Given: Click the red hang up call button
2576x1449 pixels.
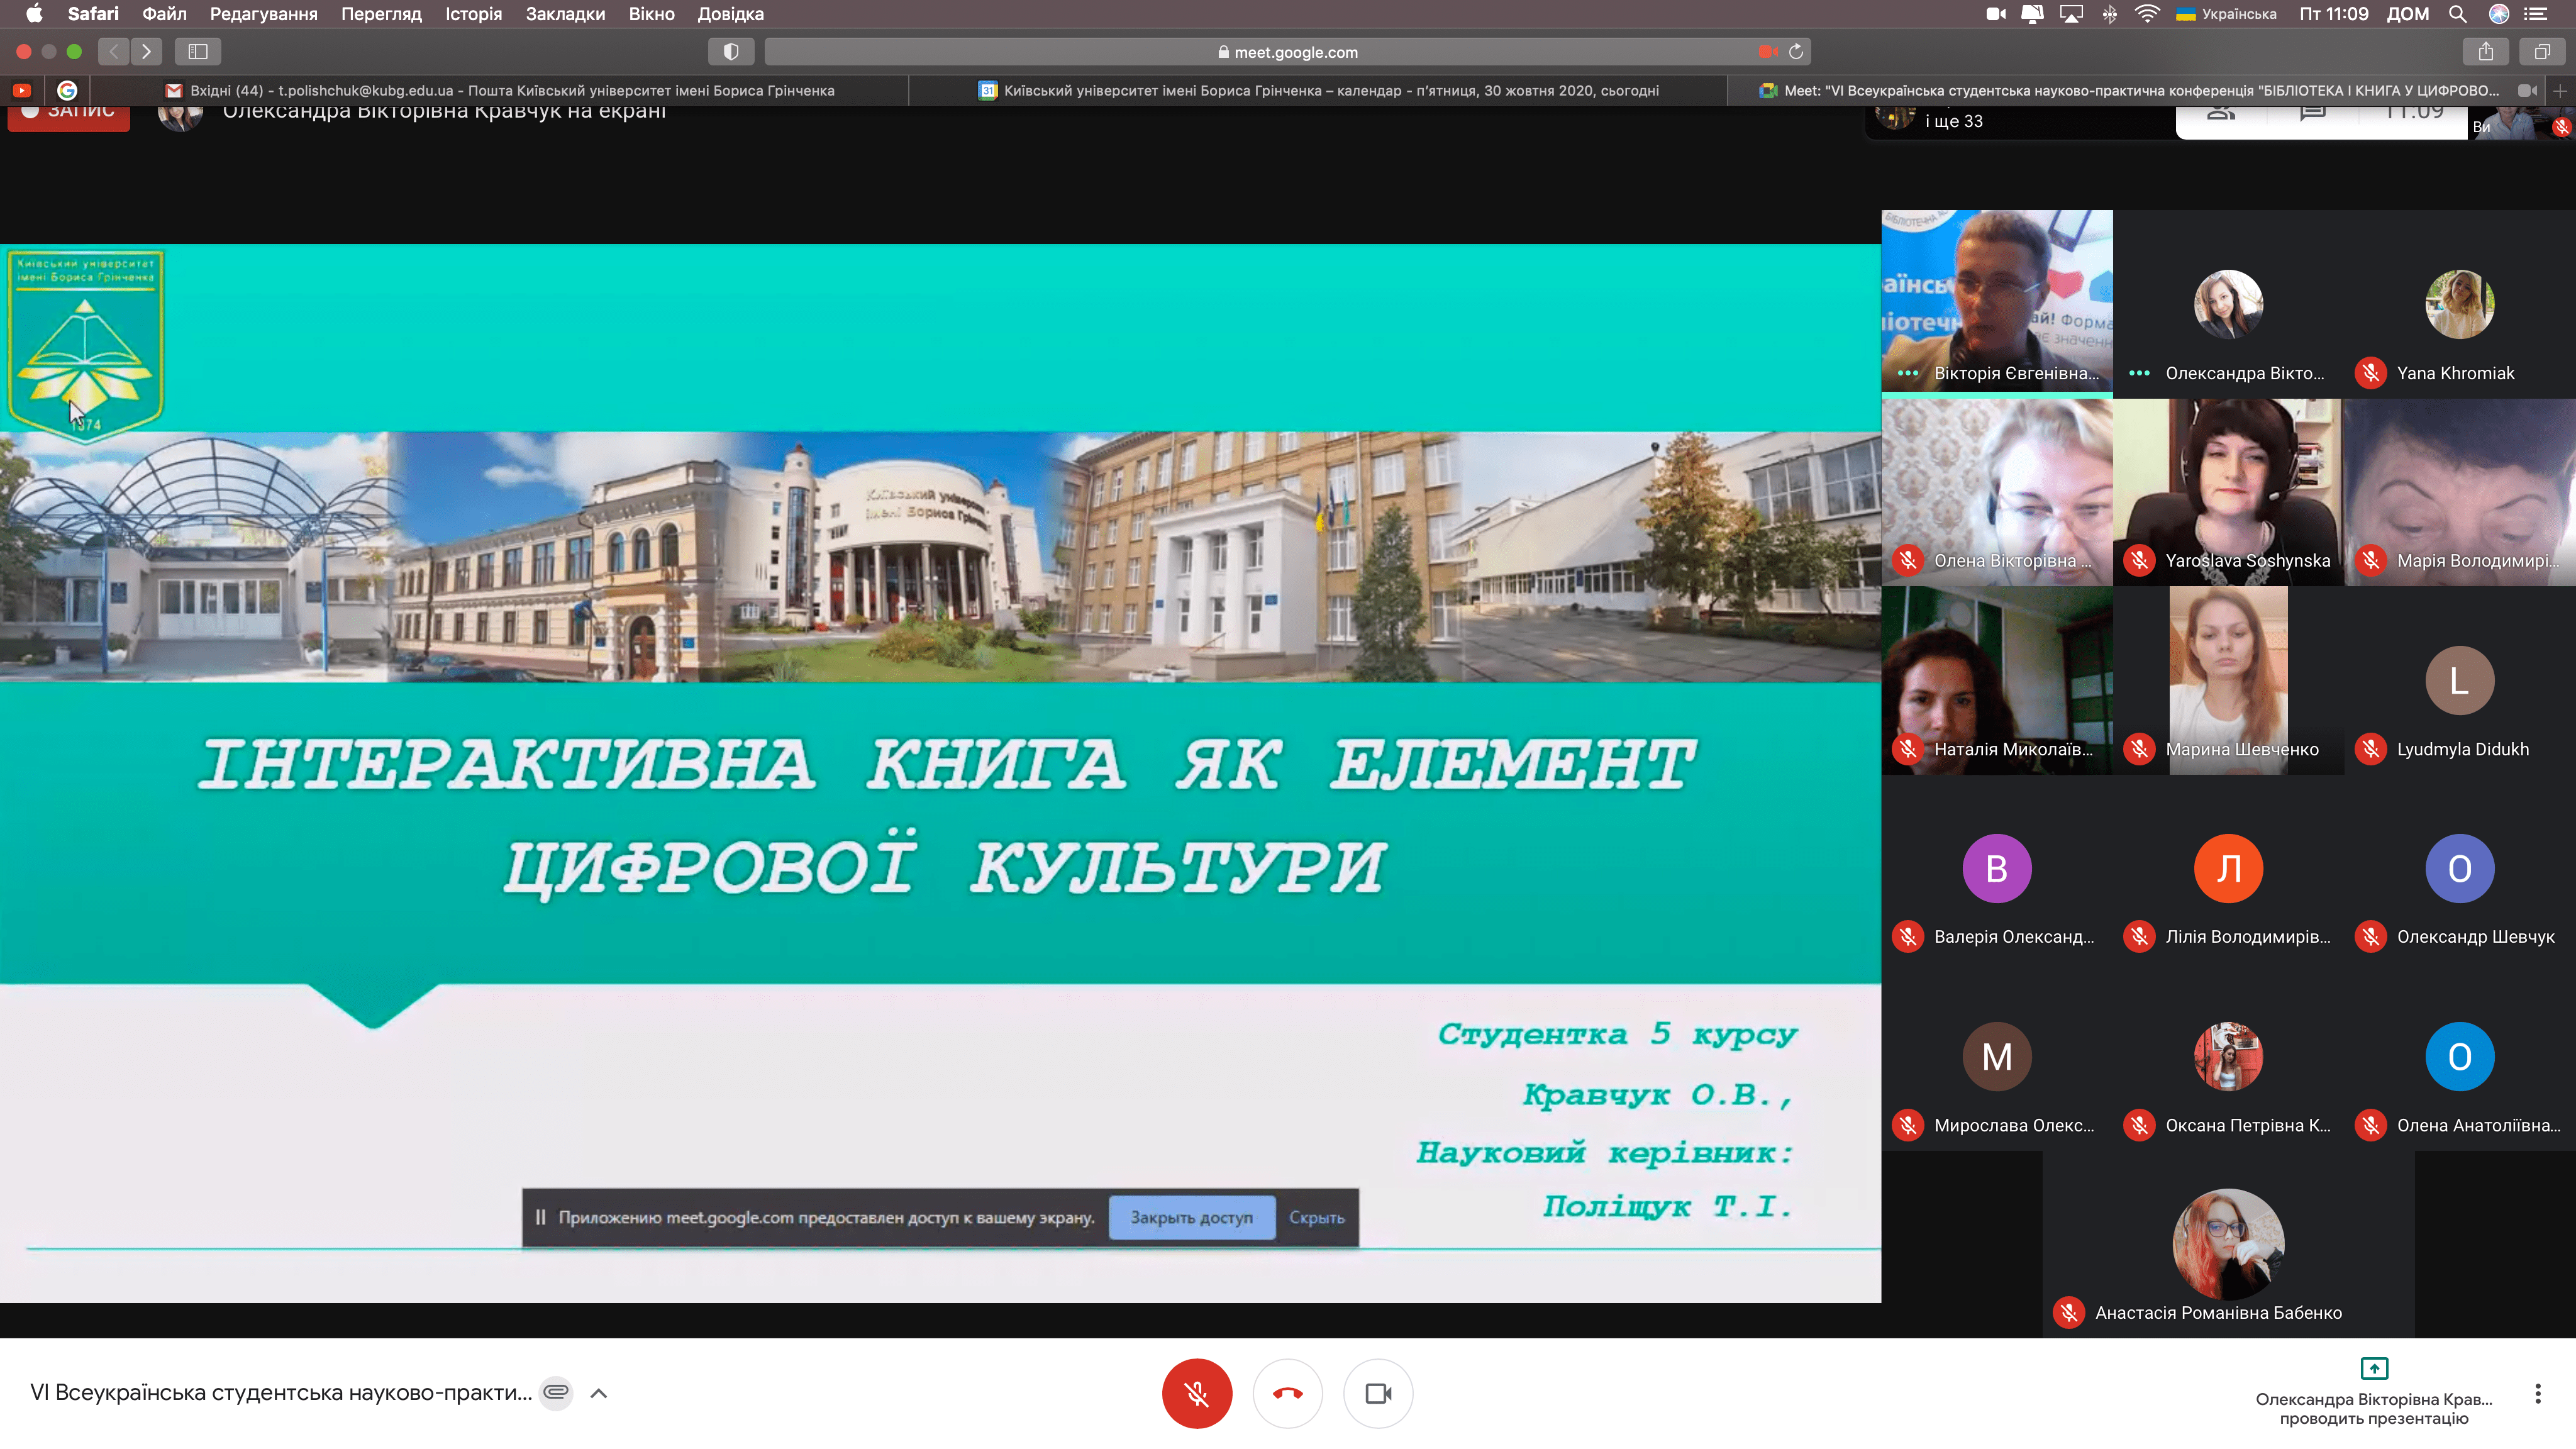Looking at the screenshot, I should point(1287,1393).
